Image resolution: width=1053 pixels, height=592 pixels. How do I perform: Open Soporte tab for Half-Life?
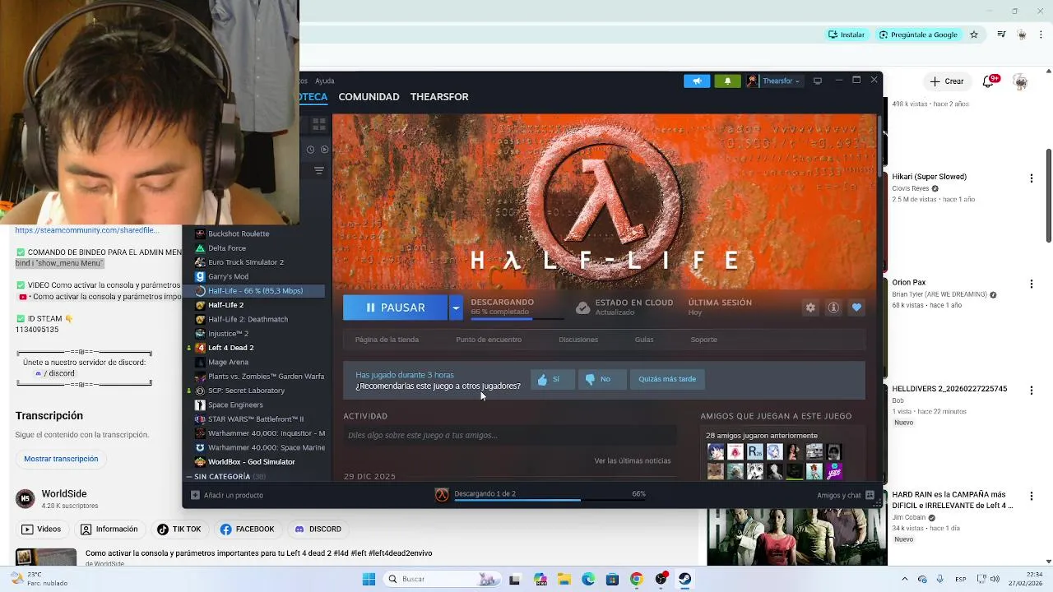click(703, 340)
